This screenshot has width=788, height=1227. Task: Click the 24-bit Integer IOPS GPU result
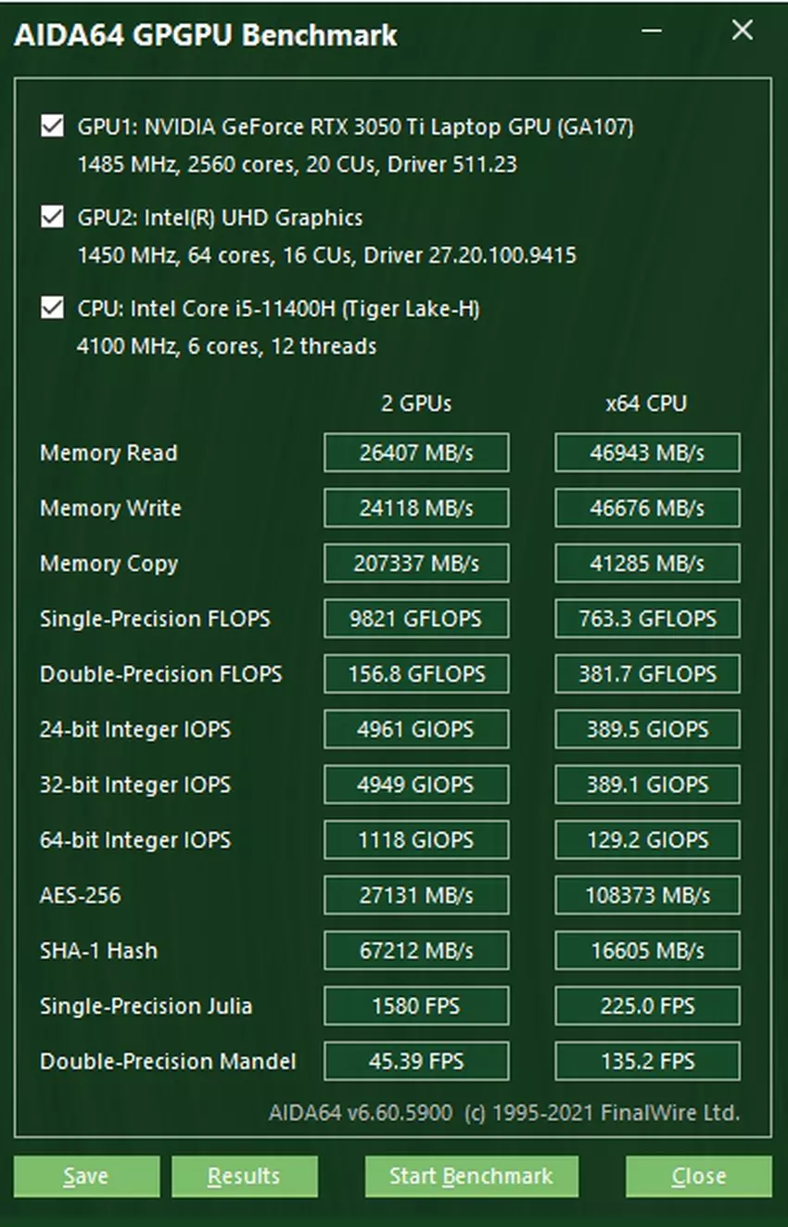[x=416, y=730]
